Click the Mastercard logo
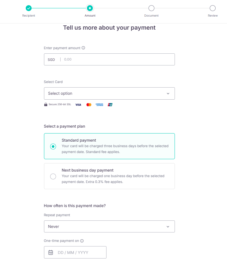Screen dimensions: 227x266 [89, 105]
